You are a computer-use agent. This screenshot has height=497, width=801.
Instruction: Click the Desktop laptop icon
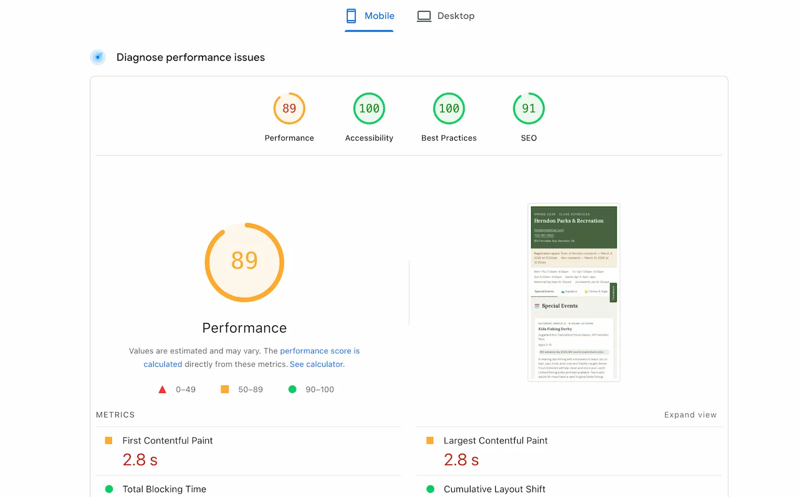(423, 16)
